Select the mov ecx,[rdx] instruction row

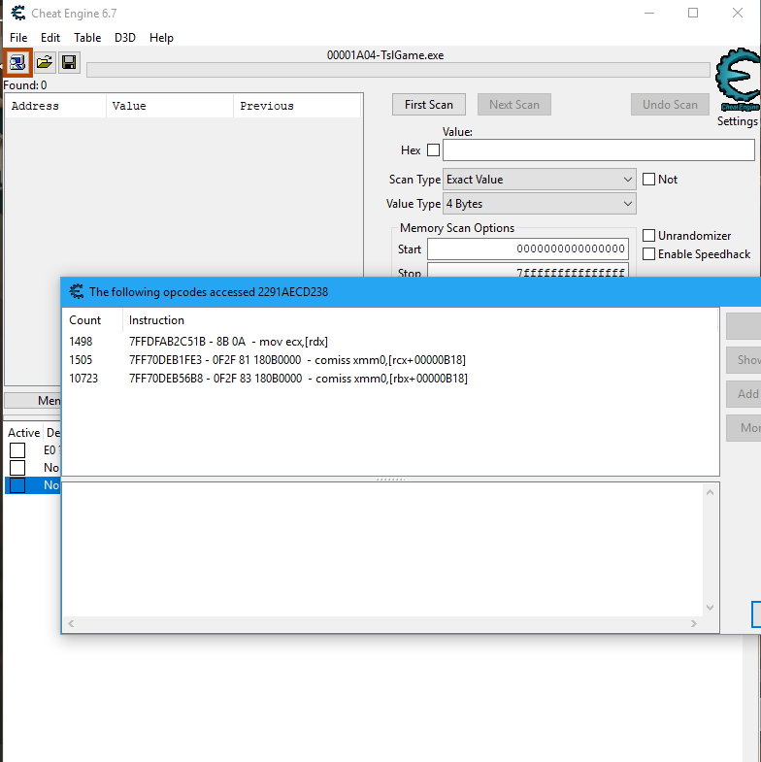pos(390,342)
